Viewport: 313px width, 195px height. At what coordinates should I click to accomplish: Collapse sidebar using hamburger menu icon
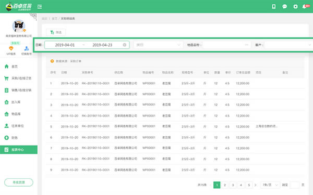point(40,7)
